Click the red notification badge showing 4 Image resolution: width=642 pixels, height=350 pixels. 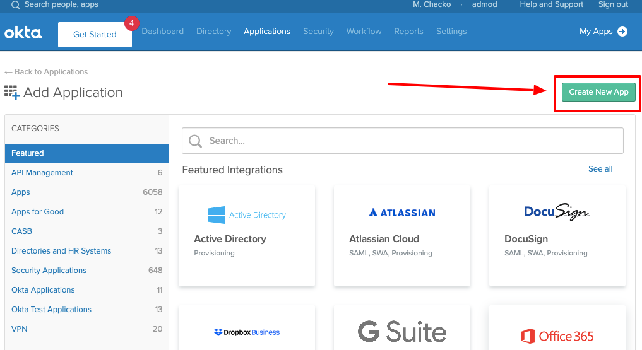131,23
